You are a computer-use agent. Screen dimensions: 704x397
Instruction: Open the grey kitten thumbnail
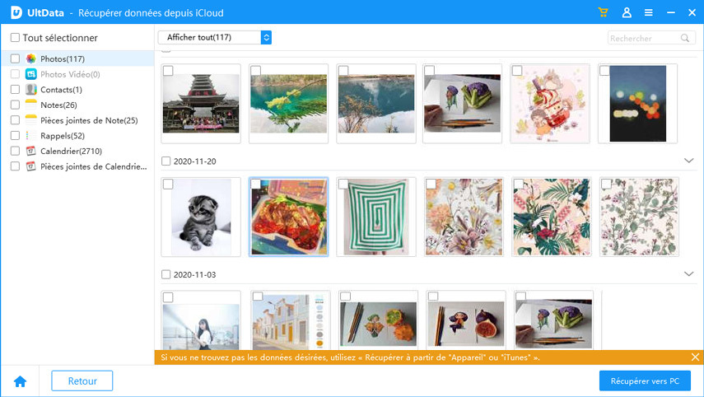[201, 217]
